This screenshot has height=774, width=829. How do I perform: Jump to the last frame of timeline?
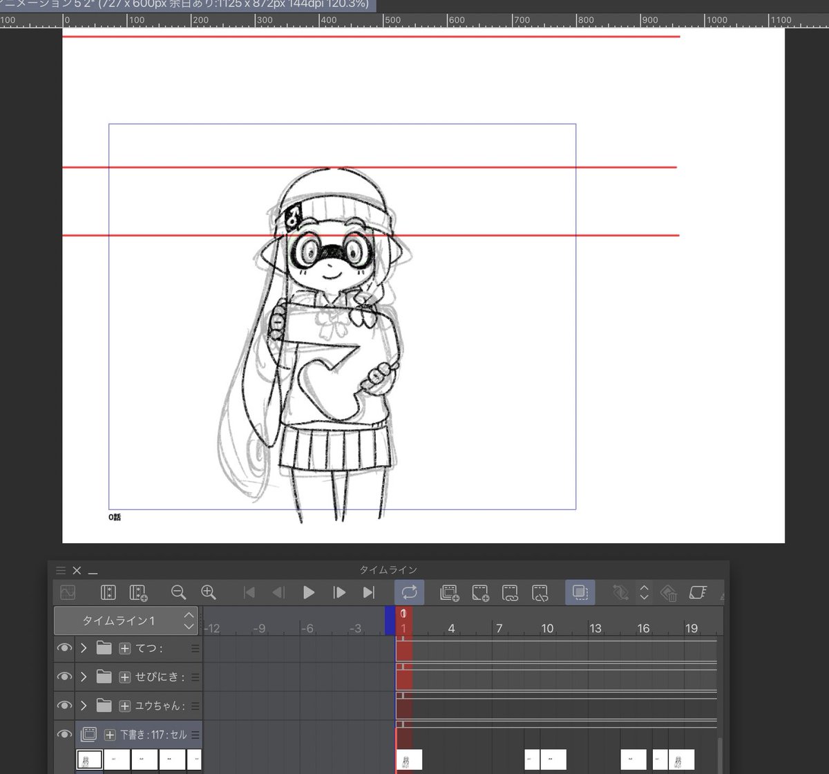[369, 592]
